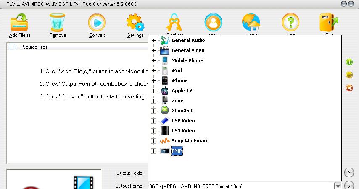Viewport: 359px width, 189px height.
Task: Expand the Sony Walkman tree node
Action: (153, 141)
